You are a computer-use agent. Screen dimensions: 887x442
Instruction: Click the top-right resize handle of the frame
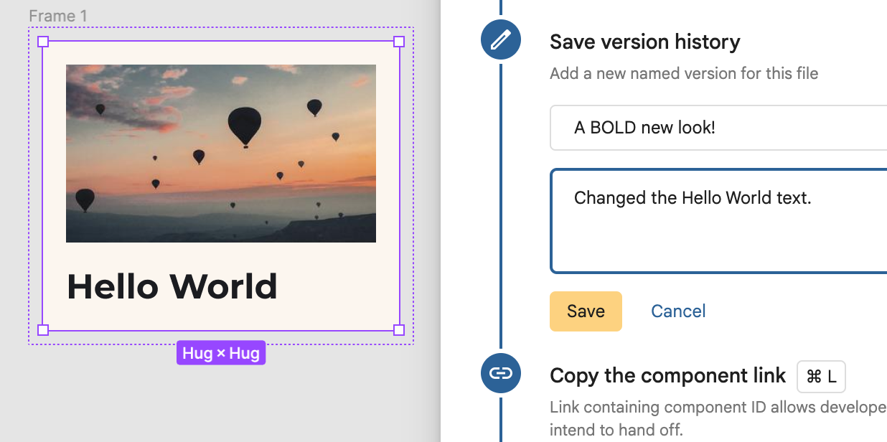(x=399, y=42)
